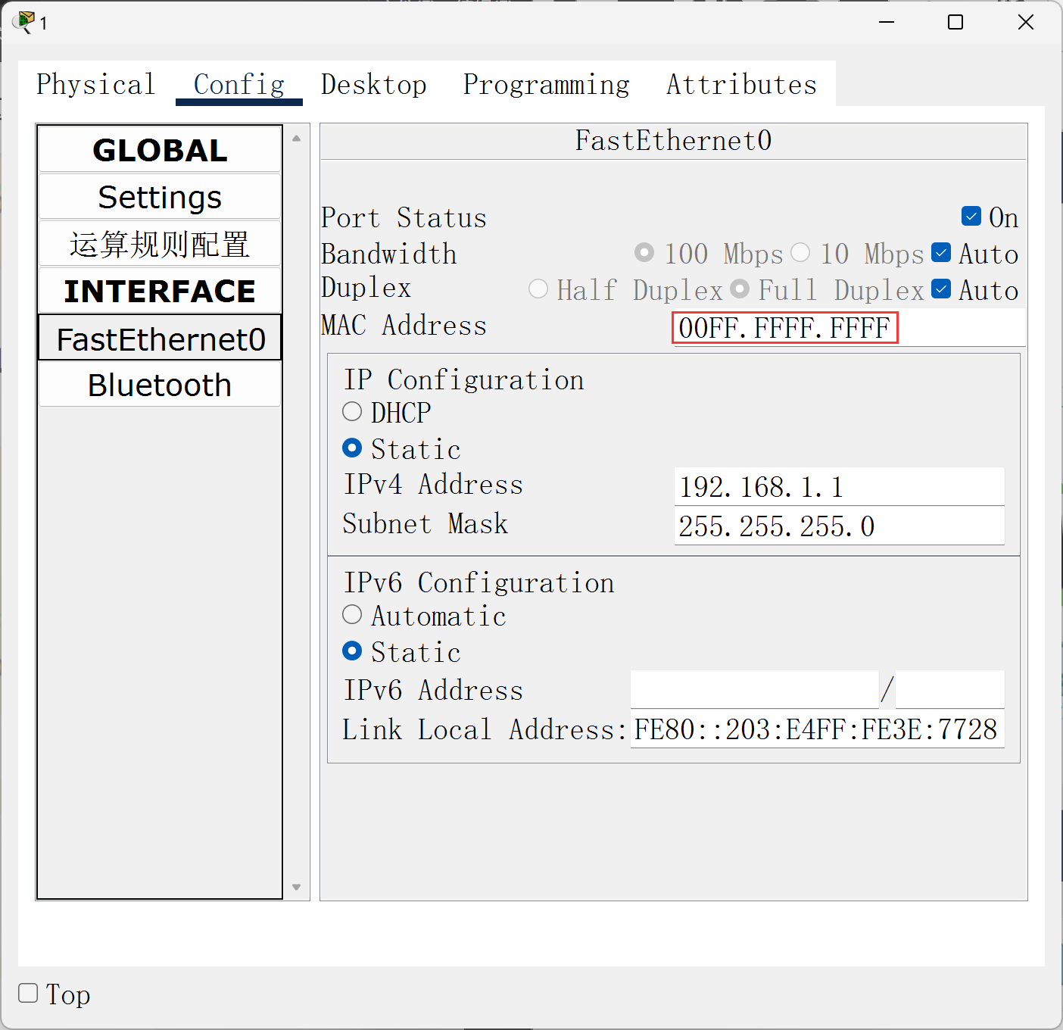The width and height of the screenshot is (1063, 1030).
Task: Click the sidebar scroll-down arrow
Action: [297, 887]
